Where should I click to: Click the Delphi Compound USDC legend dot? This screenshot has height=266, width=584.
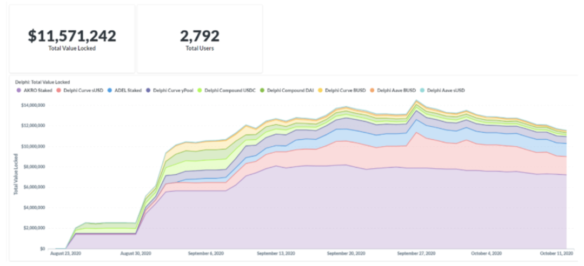coord(200,90)
